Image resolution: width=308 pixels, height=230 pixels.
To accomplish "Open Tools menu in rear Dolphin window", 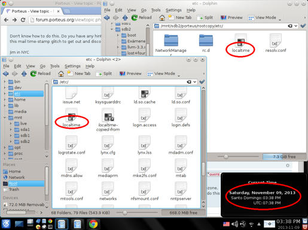I will (x=155, y=10).
